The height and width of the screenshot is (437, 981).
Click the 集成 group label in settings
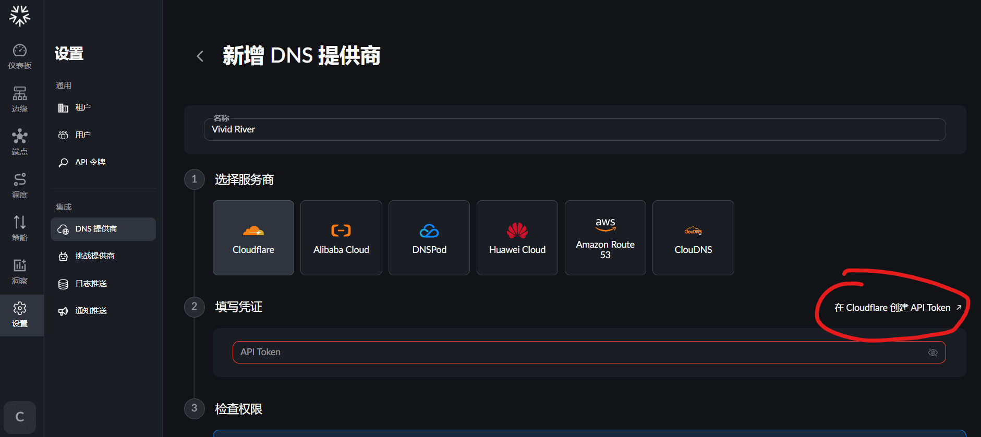tap(64, 207)
